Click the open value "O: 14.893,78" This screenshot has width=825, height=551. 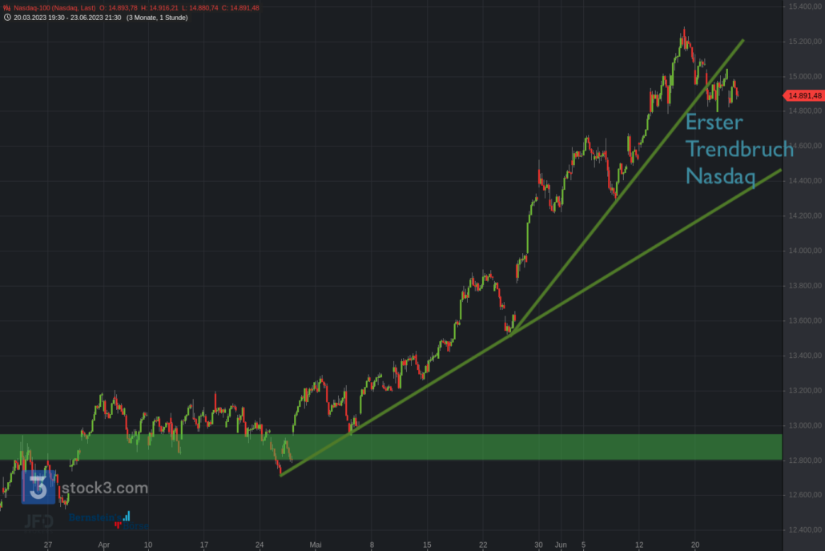pyautogui.click(x=119, y=8)
